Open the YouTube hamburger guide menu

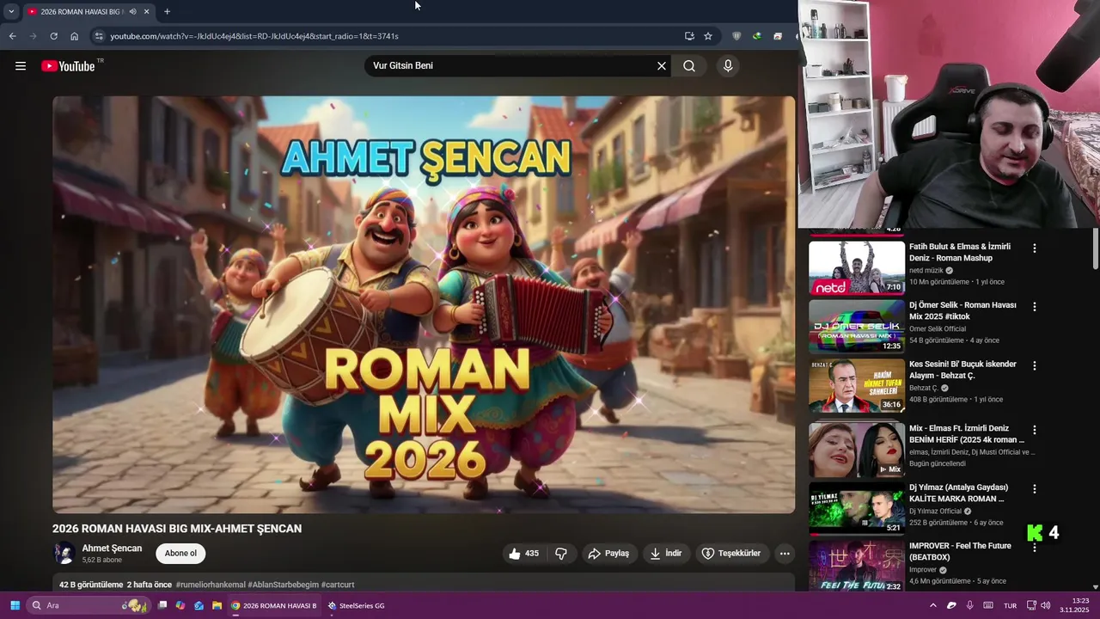click(21, 66)
